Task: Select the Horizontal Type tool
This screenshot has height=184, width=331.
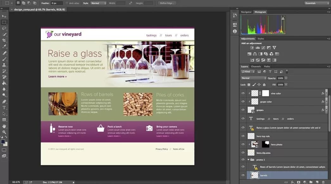Action: 4,107
